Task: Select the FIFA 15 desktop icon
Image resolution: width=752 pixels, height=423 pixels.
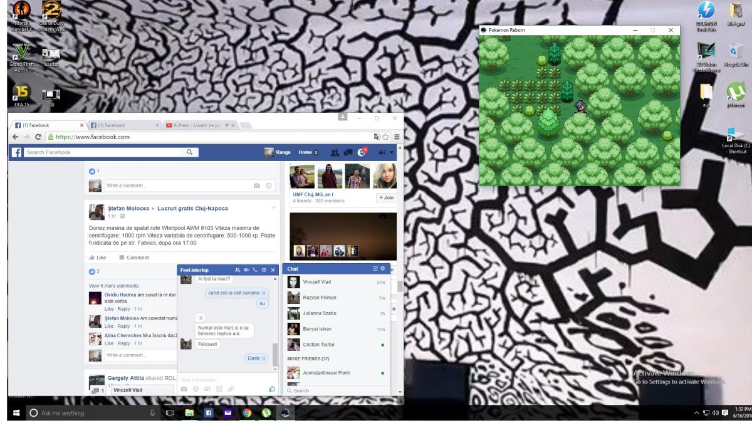Action: (21, 96)
